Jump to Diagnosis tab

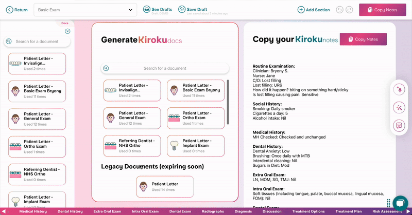243,211
